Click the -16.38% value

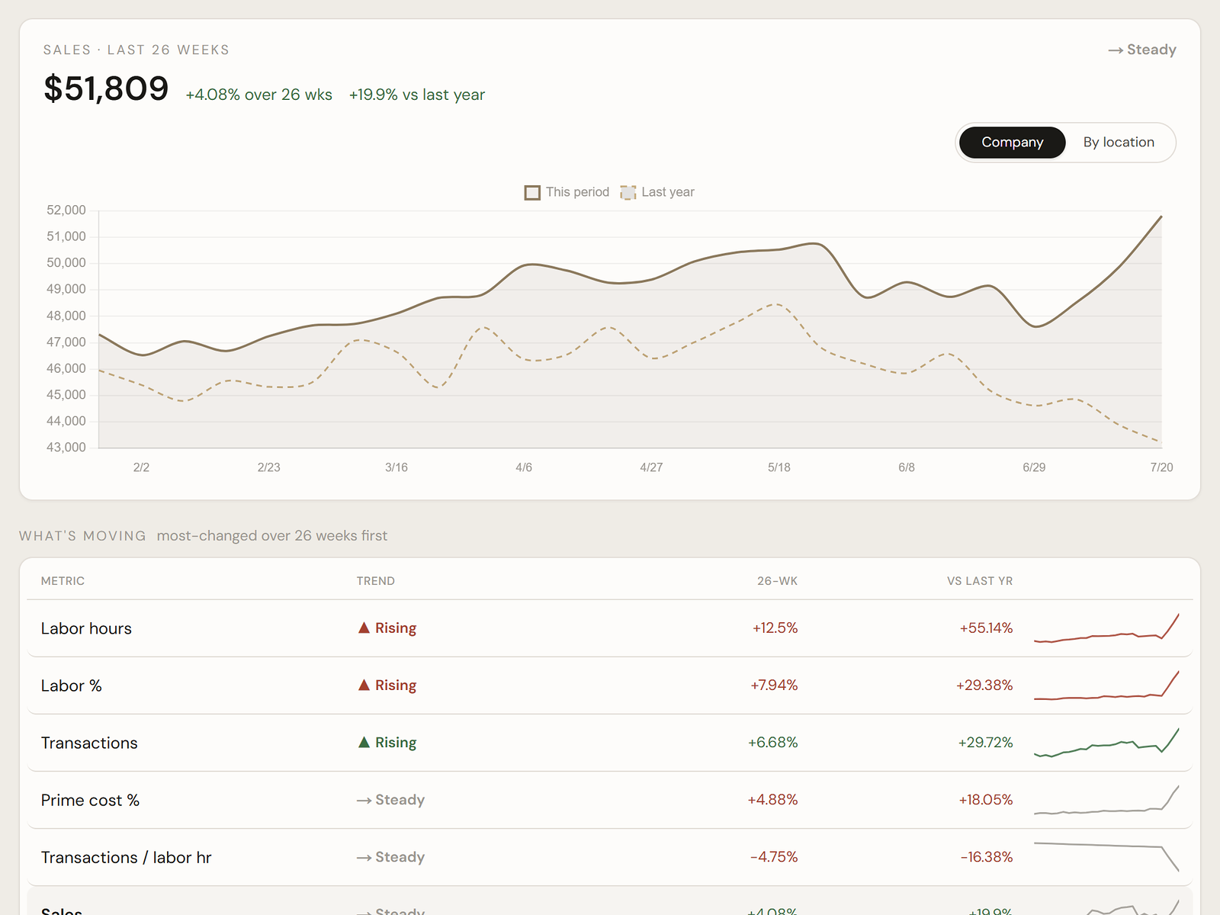point(987,857)
